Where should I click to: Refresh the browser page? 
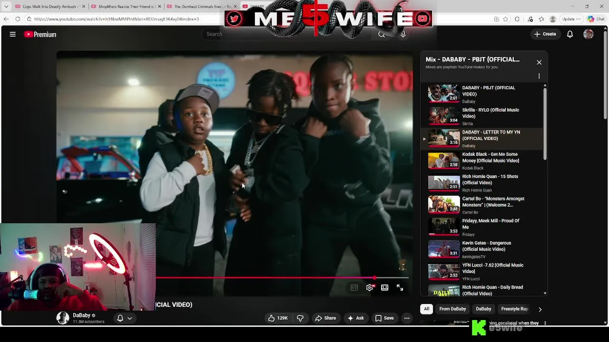point(18,19)
